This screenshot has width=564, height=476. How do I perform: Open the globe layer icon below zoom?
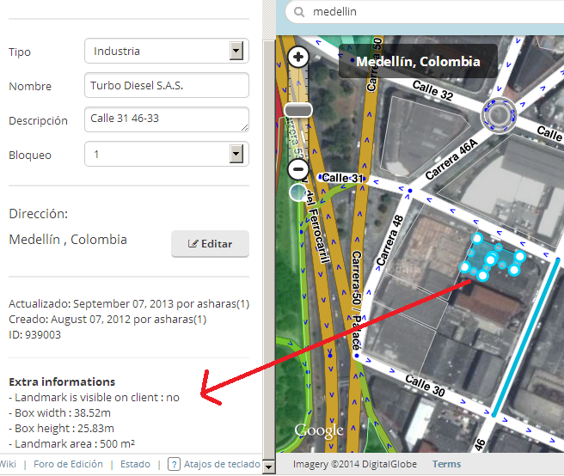[298, 192]
